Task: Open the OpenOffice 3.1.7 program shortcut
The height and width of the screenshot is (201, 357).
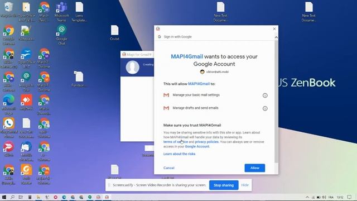Action: pos(26,58)
